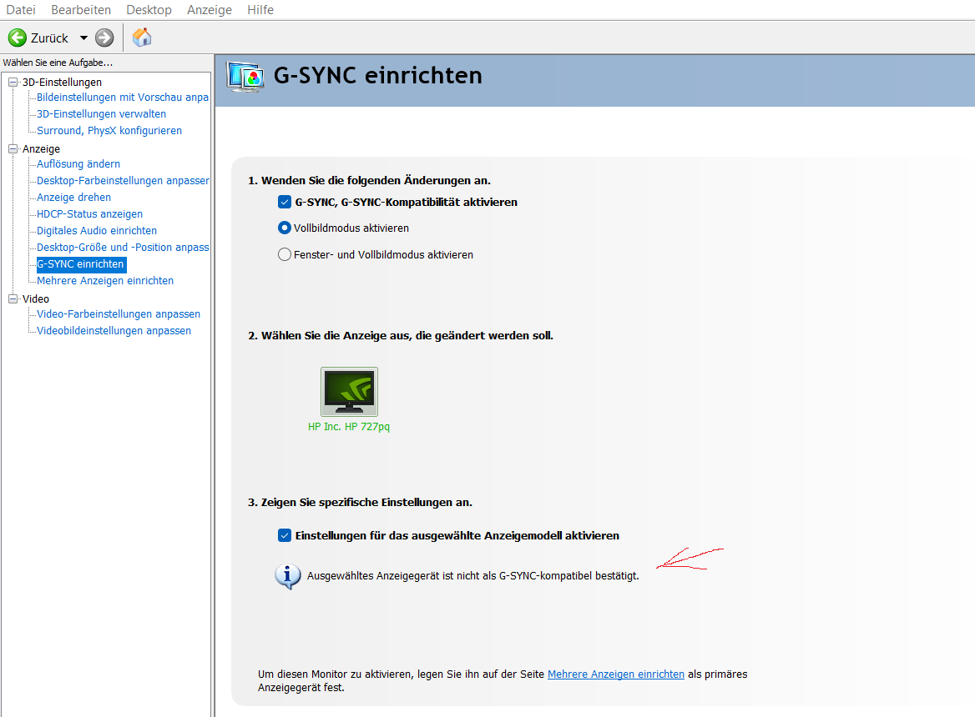Image resolution: width=975 pixels, height=717 pixels.
Task: Open Desktop-Größe und -Position anpassen
Action: coord(123,248)
